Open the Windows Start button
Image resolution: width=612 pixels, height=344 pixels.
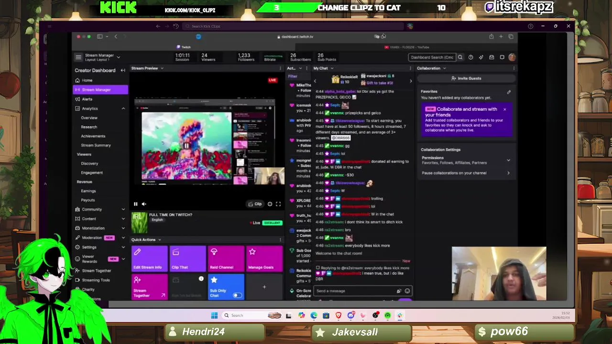pyautogui.click(x=214, y=315)
